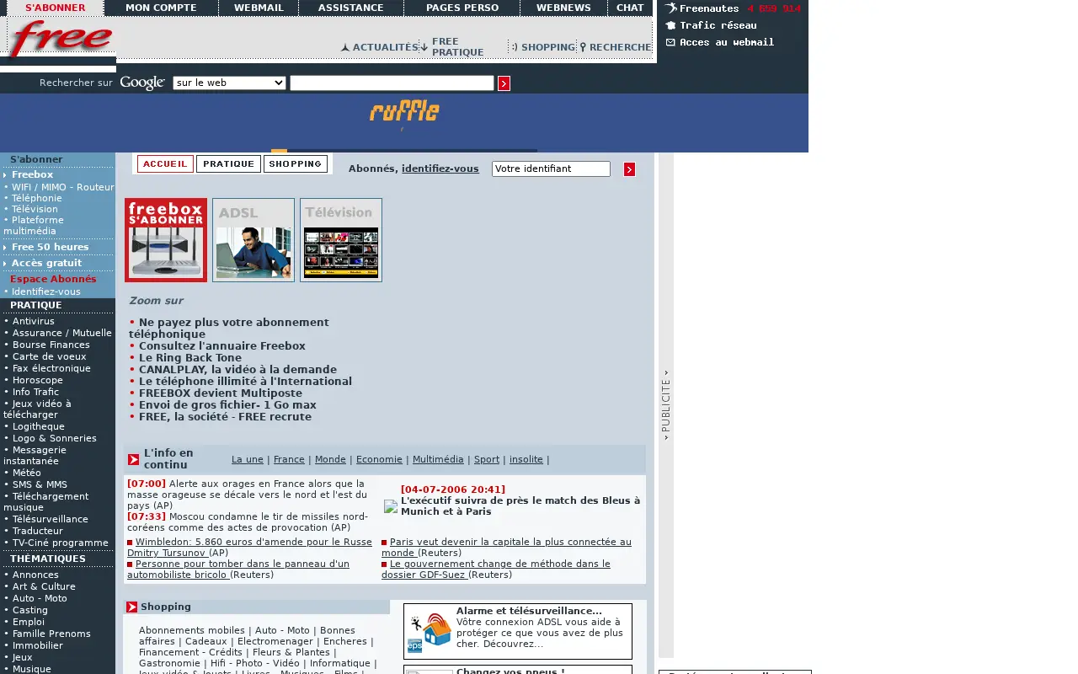Open the Télévision thumbnail image
Screen dimensions: 1078x674
(341, 240)
